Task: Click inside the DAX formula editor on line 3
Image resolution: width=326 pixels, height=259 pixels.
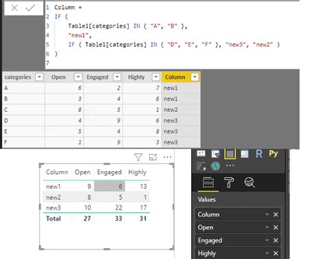Action: pos(128,26)
